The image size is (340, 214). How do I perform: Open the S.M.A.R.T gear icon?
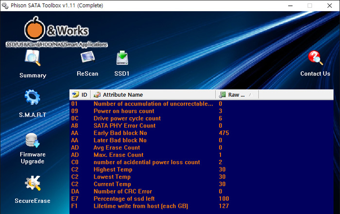[33, 97]
